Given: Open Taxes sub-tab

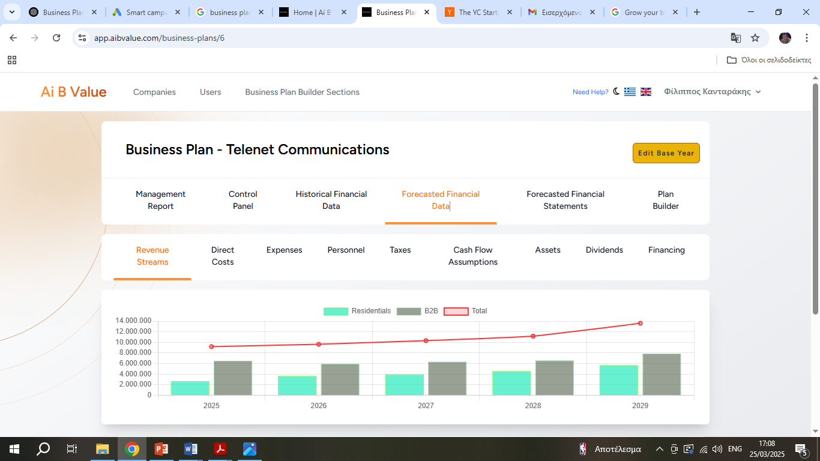Looking at the screenshot, I should click(400, 250).
